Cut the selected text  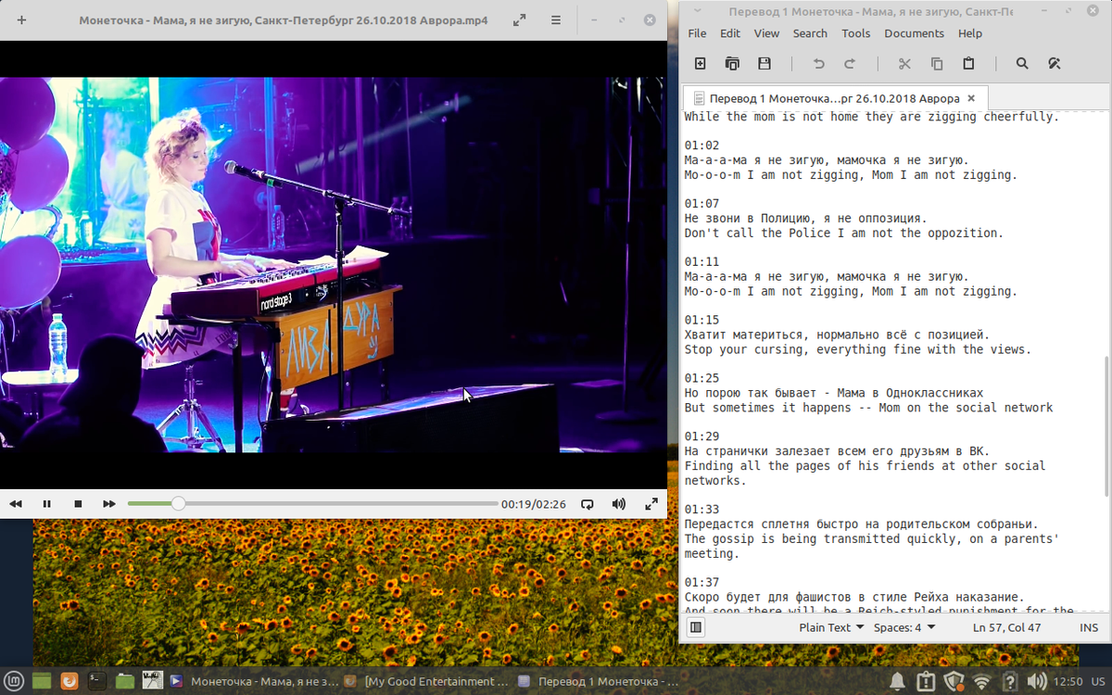pos(904,64)
